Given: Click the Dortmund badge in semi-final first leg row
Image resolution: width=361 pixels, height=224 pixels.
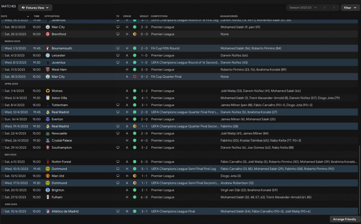Looking at the screenshot, I should coord(48,169).
